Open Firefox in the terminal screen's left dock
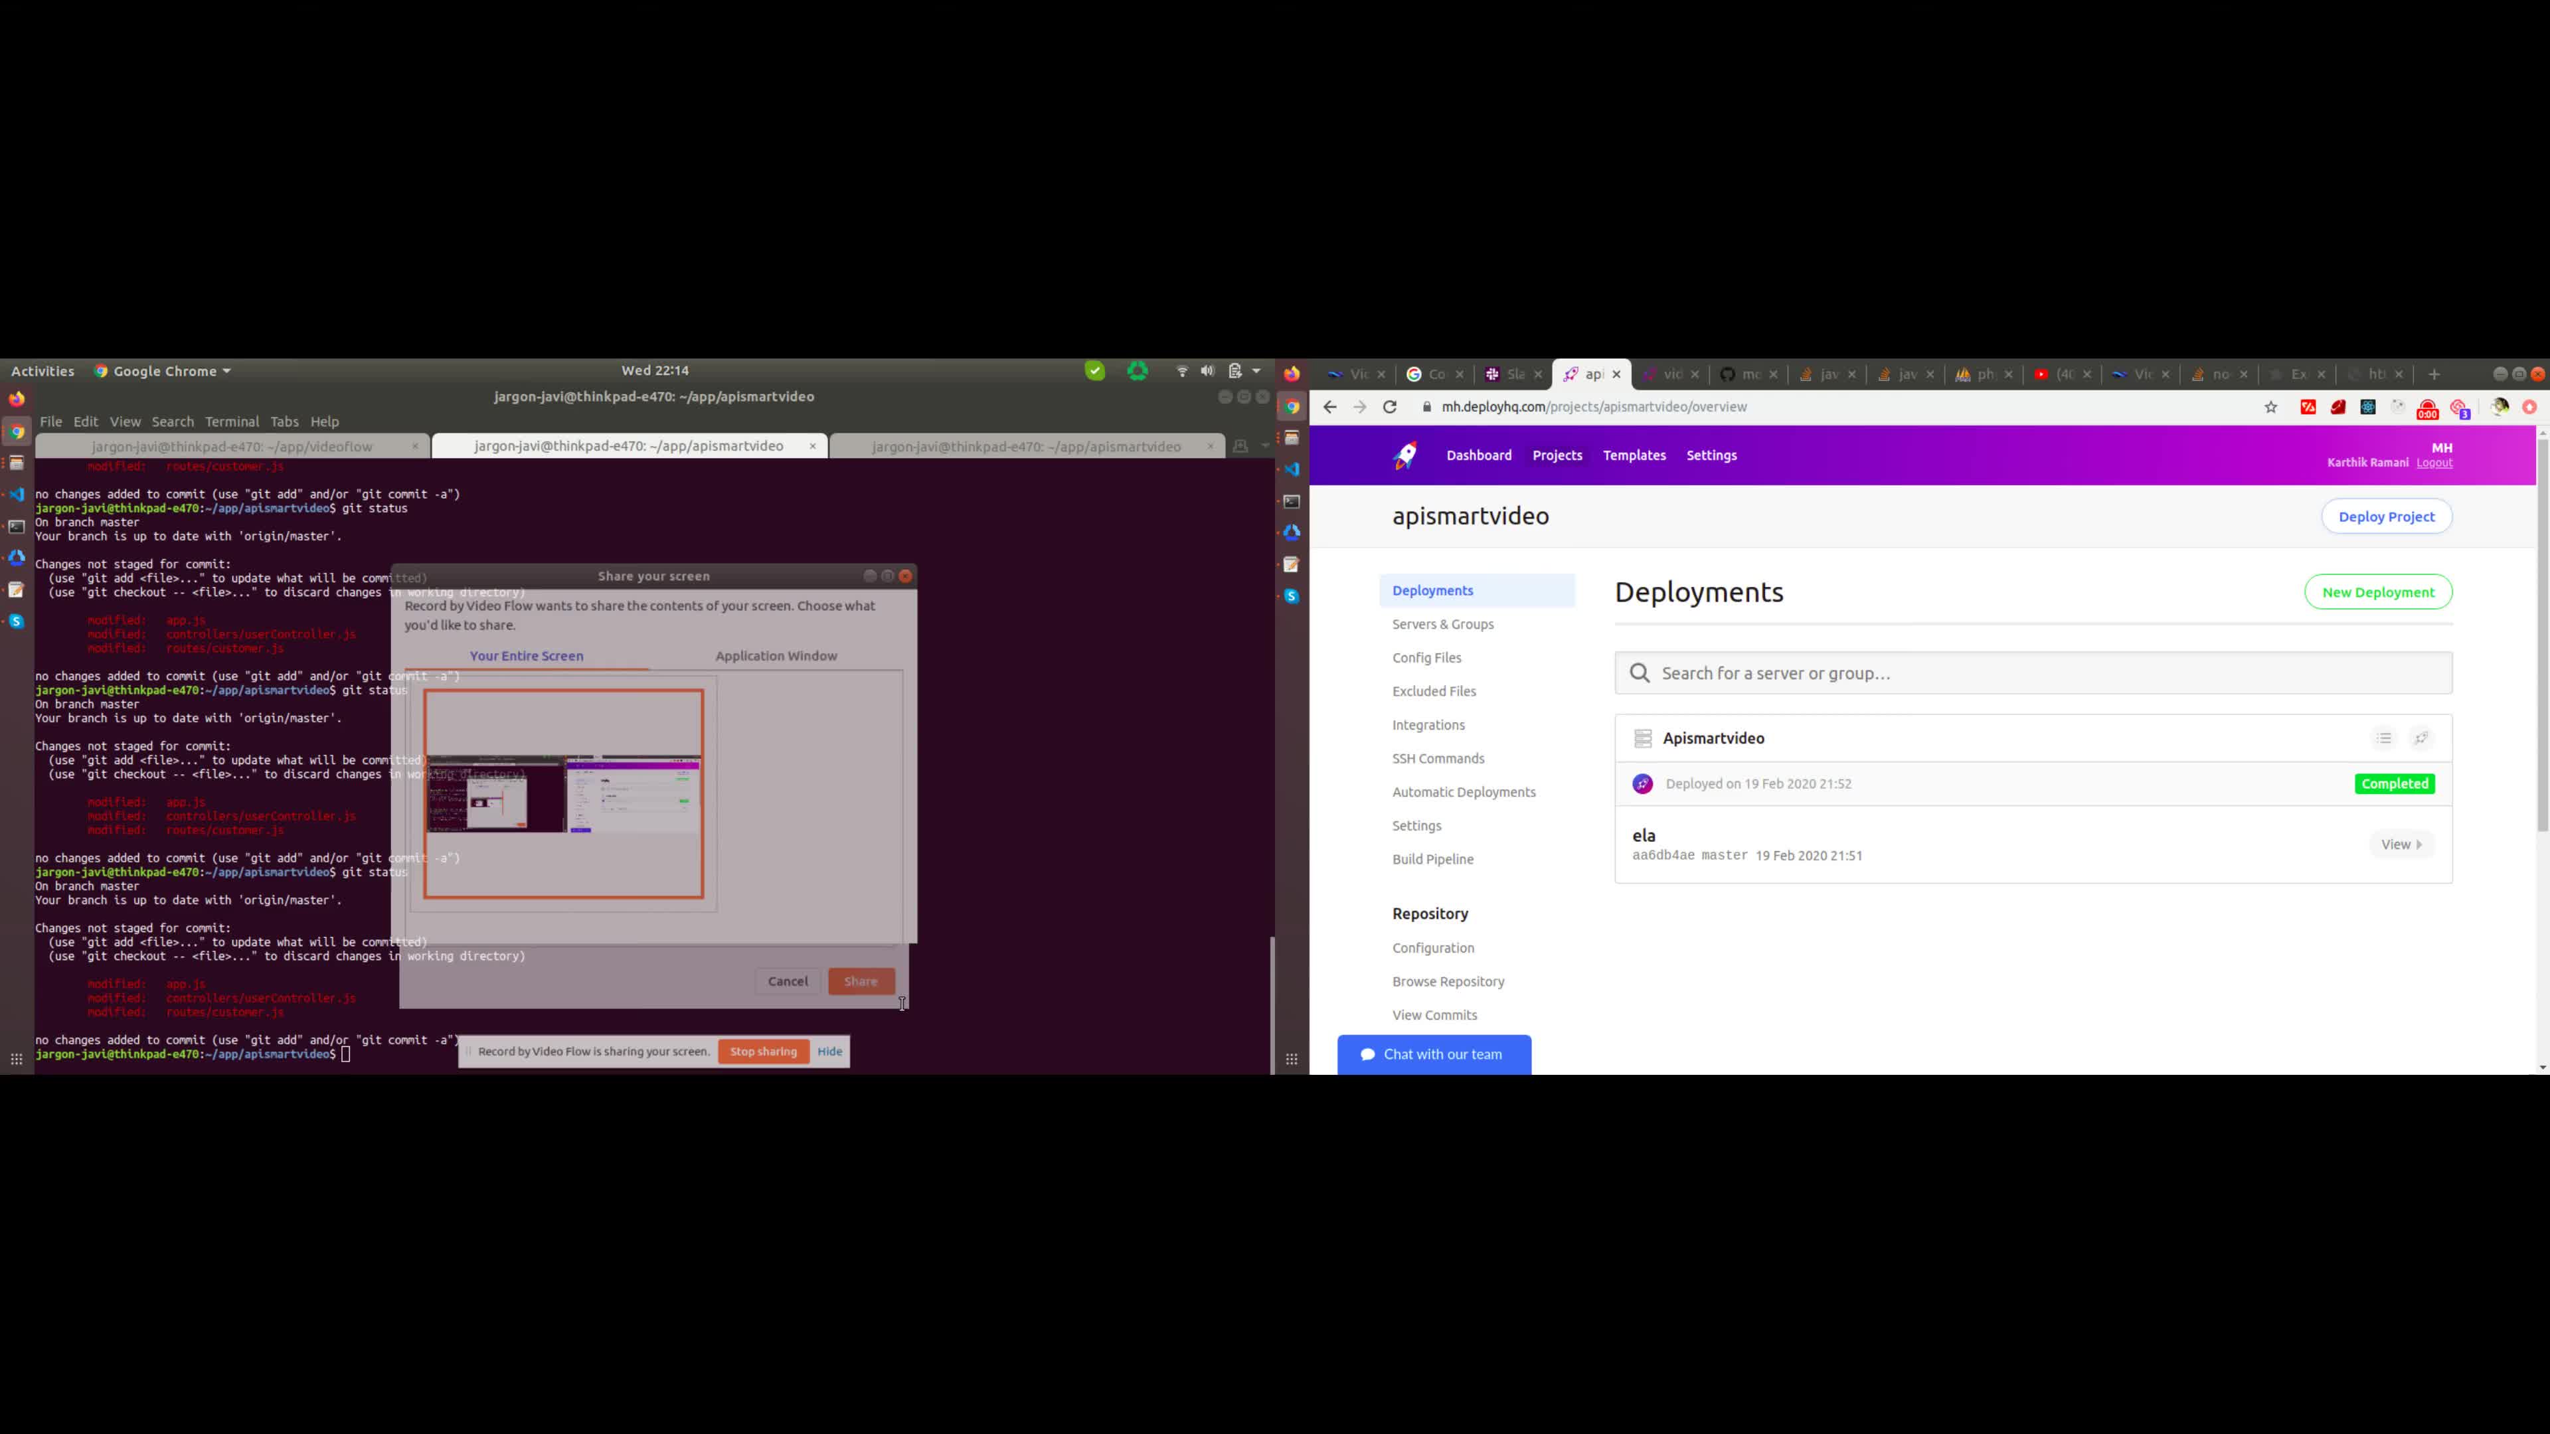 [17, 399]
